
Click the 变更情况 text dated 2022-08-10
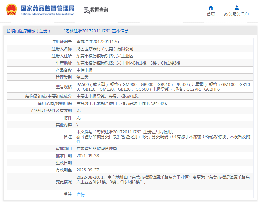pos(163,179)
